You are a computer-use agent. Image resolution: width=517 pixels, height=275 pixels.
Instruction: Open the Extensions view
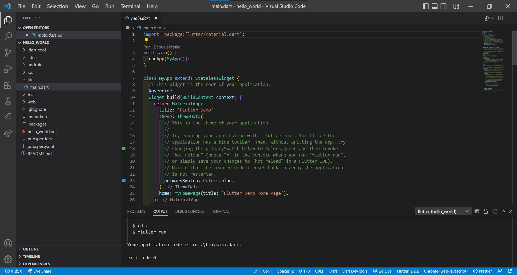(8, 85)
